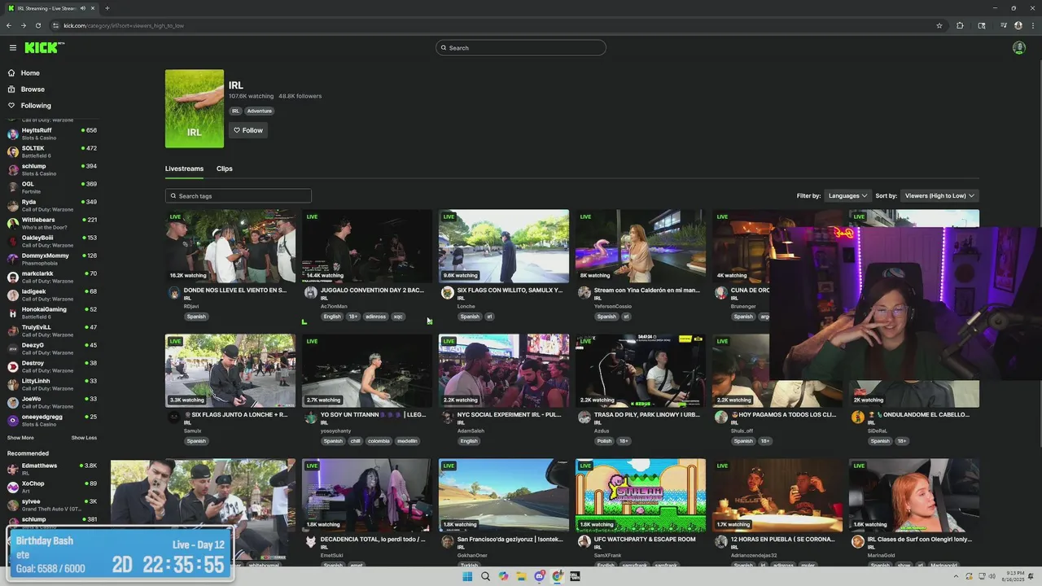Follow the IRL category
The image size is (1042, 586).
pos(248,130)
